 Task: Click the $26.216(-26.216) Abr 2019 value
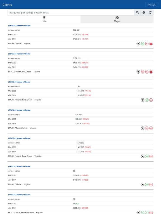tap(84, 95)
